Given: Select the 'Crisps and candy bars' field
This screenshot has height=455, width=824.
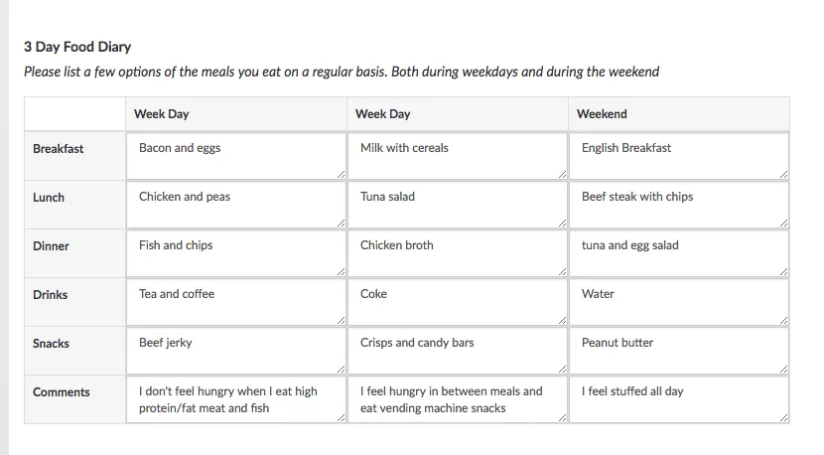Looking at the screenshot, I should click(457, 352).
